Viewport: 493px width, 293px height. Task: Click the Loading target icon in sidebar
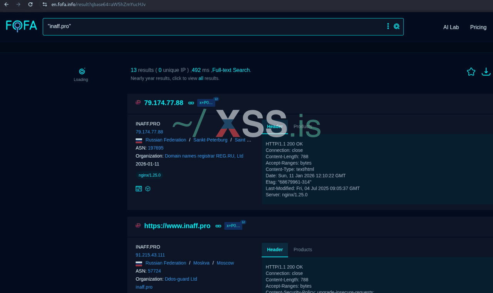[x=82, y=71]
